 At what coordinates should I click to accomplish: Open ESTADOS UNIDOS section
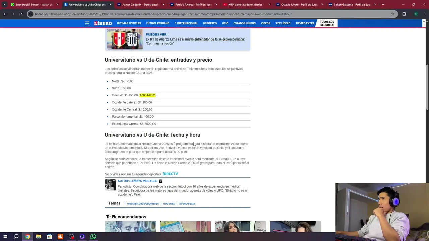click(244, 23)
